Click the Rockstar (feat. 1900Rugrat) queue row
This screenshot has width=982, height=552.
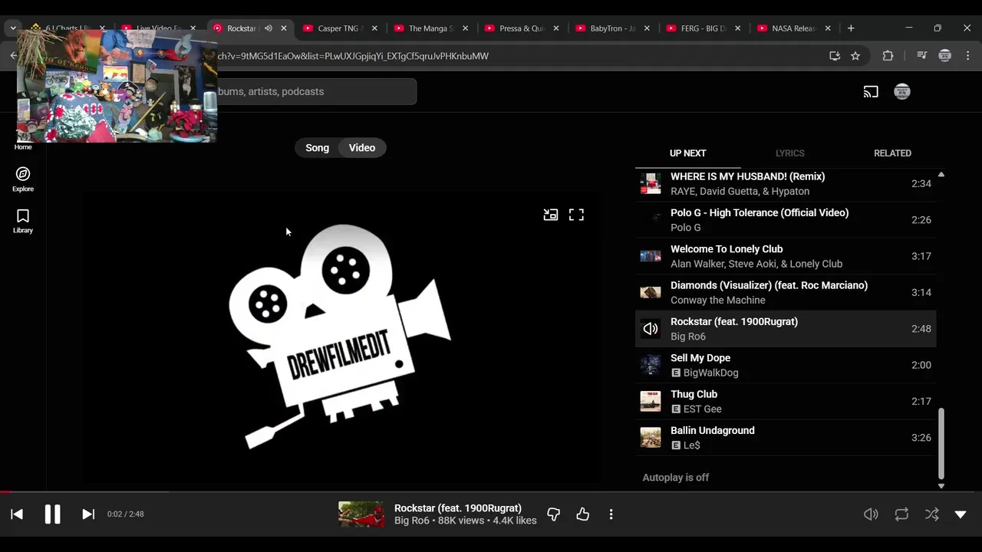click(x=786, y=329)
